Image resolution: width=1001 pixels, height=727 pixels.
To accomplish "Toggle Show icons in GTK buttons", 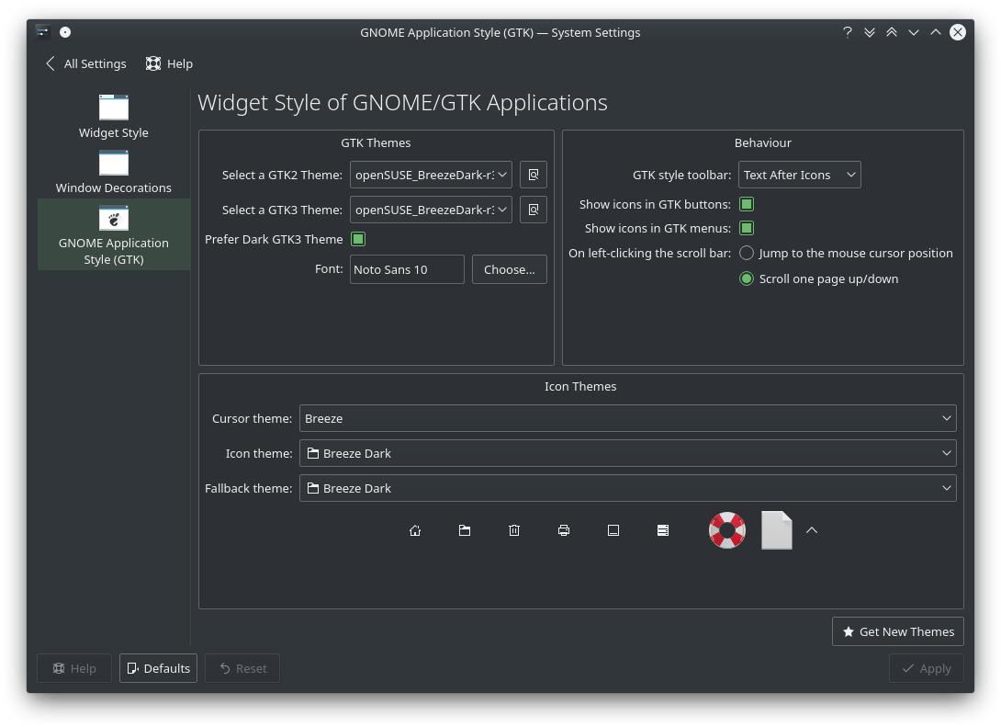I will coord(747,204).
